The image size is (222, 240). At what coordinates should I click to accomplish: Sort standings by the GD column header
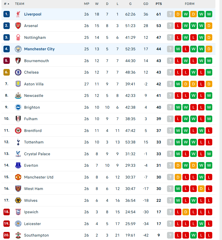pyautogui.click(x=146, y=4)
